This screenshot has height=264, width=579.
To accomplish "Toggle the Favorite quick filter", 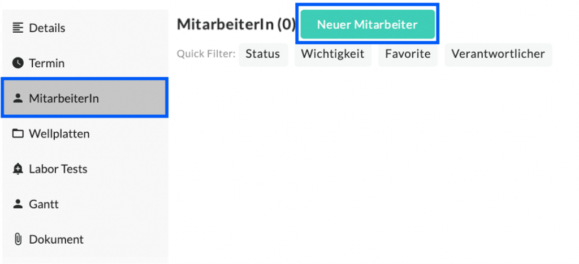I will [408, 54].
